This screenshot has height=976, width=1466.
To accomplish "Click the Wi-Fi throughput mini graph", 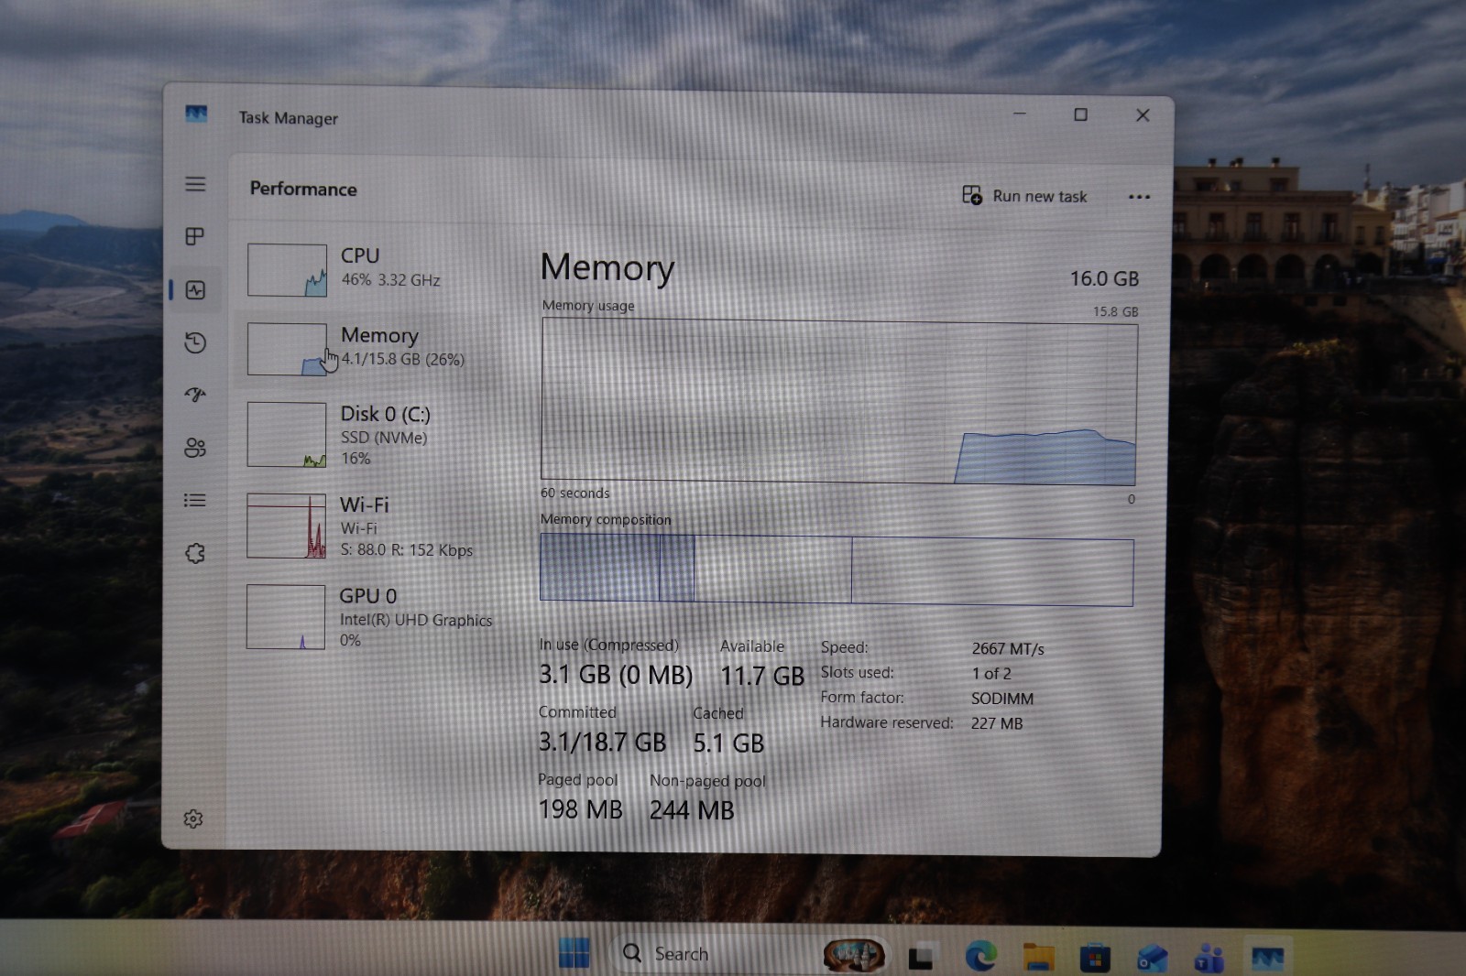I will [x=286, y=526].
